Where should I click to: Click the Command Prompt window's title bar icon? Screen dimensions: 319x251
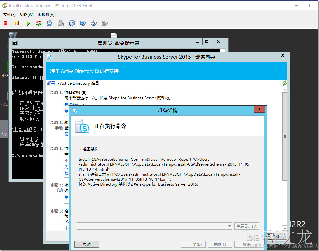coord(15,43)
